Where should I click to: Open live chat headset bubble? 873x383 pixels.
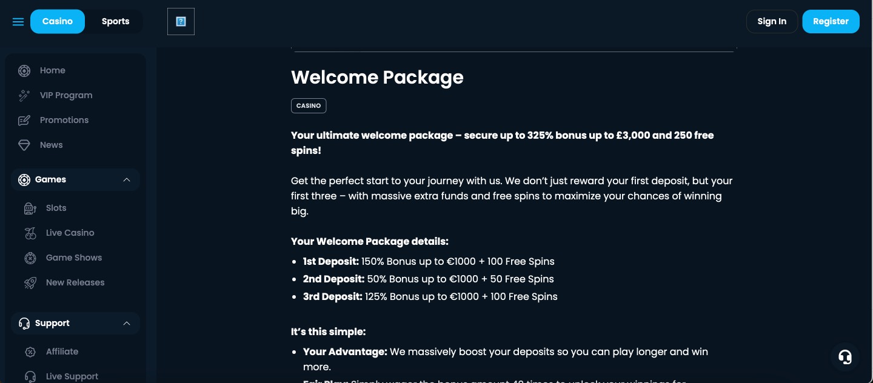point(845,356)
